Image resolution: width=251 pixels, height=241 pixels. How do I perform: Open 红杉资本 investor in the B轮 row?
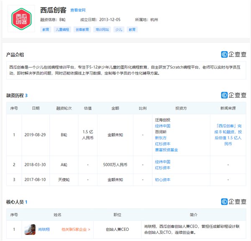click(x=163, y=144)
